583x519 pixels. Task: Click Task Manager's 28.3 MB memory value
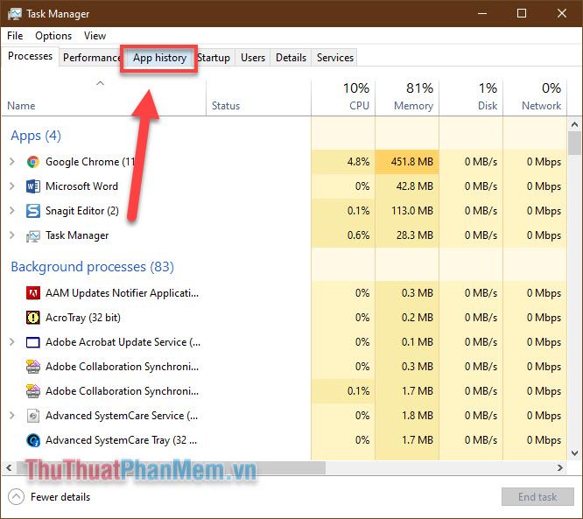(x=415, y=235)
